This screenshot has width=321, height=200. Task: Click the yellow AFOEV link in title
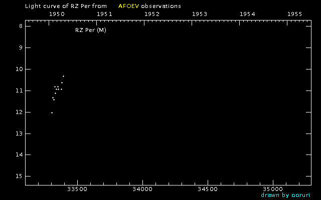point(128,6)
